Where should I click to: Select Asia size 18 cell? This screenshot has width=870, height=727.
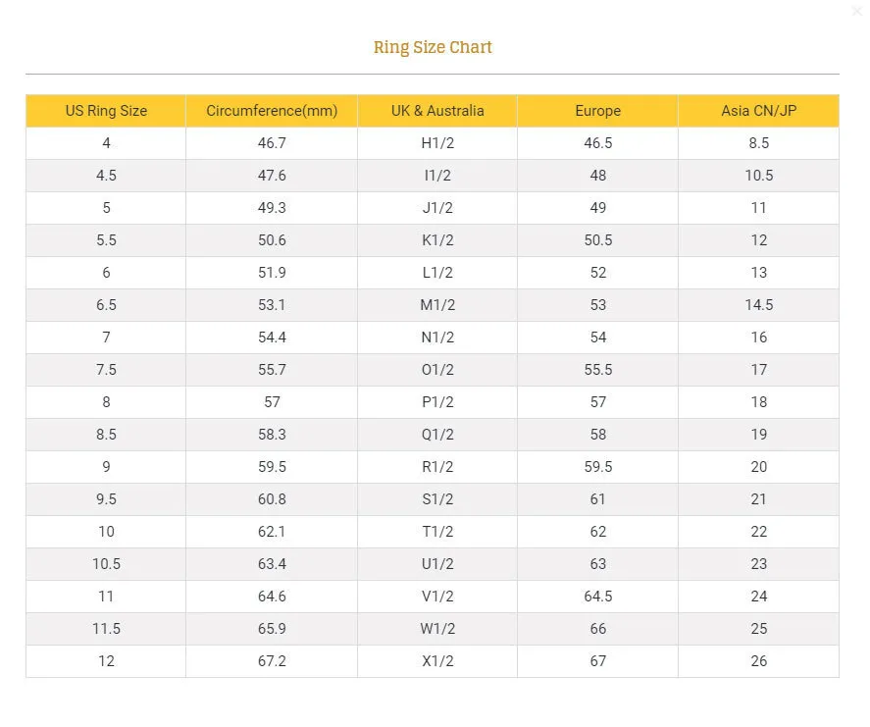[758, 402]
